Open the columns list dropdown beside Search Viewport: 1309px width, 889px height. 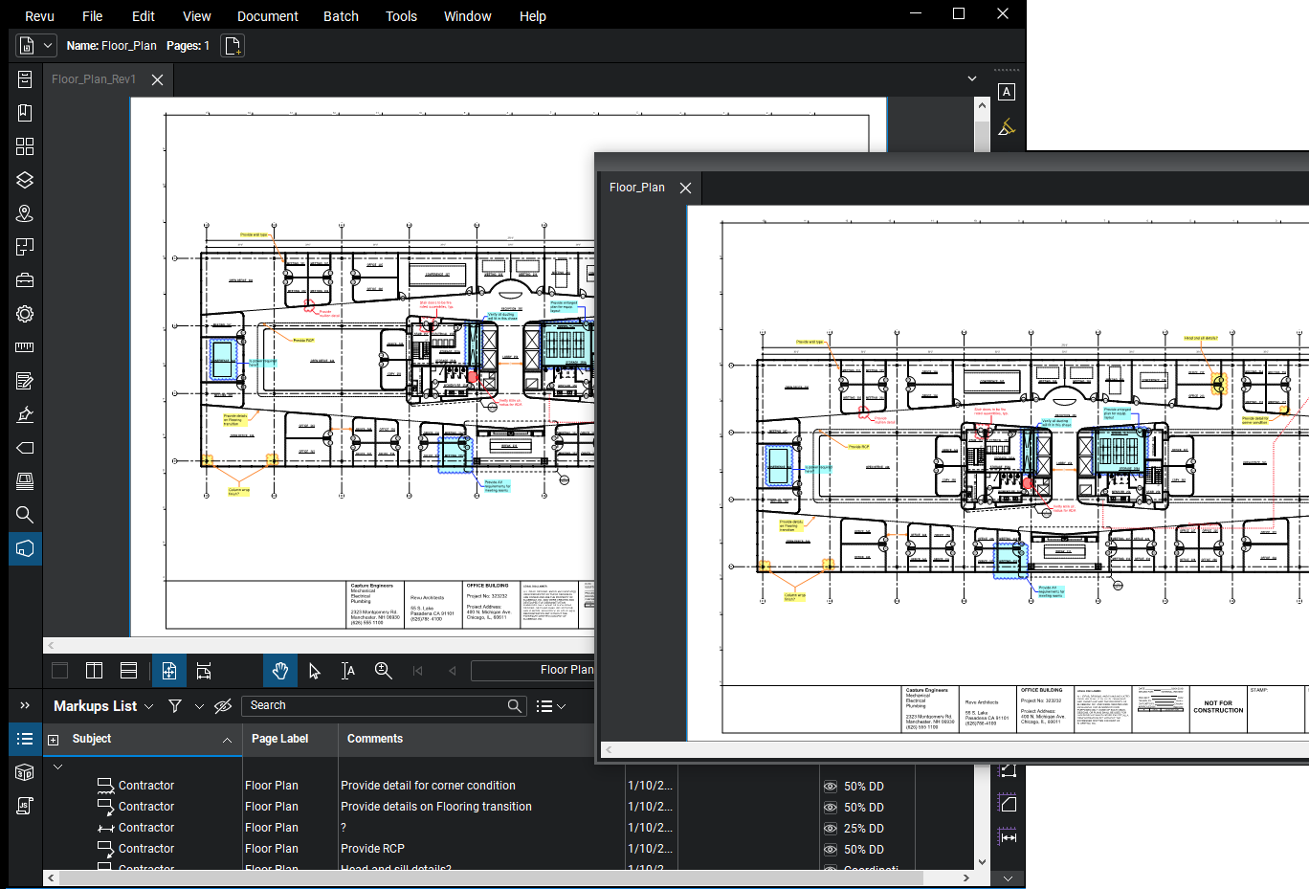pyautogui.click(x=551, y=706)
